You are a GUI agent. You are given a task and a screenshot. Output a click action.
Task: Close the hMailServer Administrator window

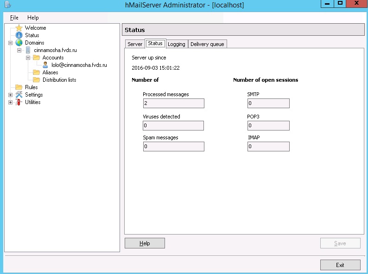coord(357,3)
